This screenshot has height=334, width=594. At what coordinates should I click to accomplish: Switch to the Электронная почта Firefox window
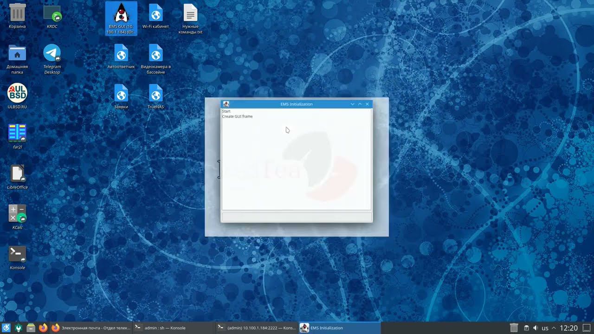[91, 328]
